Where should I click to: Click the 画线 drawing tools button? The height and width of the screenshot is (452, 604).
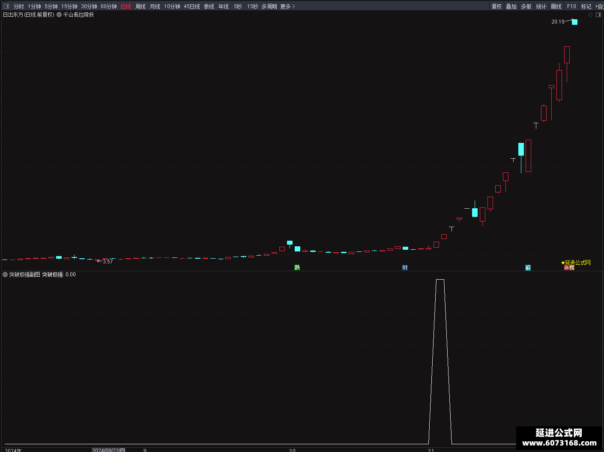click(x=556, y=6)
